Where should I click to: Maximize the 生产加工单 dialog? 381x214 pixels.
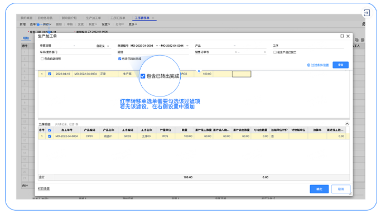(x=342, y=36)
